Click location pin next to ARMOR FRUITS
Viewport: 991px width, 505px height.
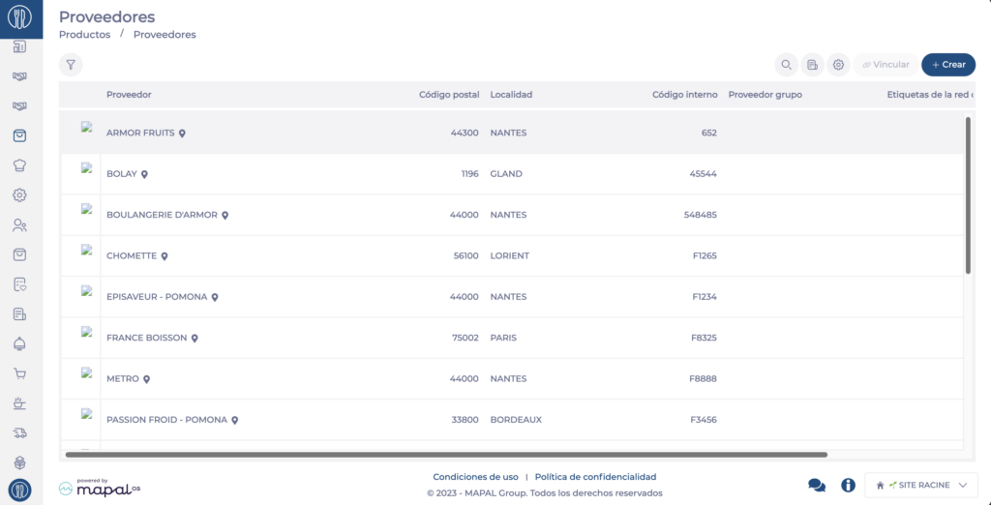182,134
